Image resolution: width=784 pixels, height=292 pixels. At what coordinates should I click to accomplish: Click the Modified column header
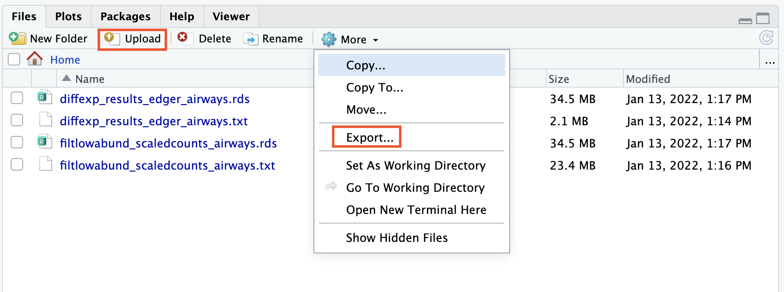(x=648, y=79)
